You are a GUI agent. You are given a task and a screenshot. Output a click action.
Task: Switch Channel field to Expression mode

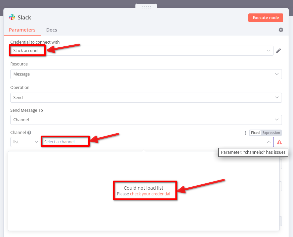pos(271,133)
